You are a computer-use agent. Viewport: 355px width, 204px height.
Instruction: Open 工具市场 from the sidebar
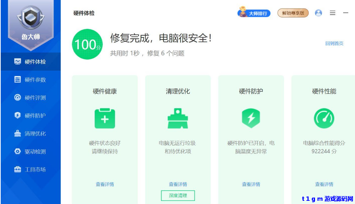30,169
